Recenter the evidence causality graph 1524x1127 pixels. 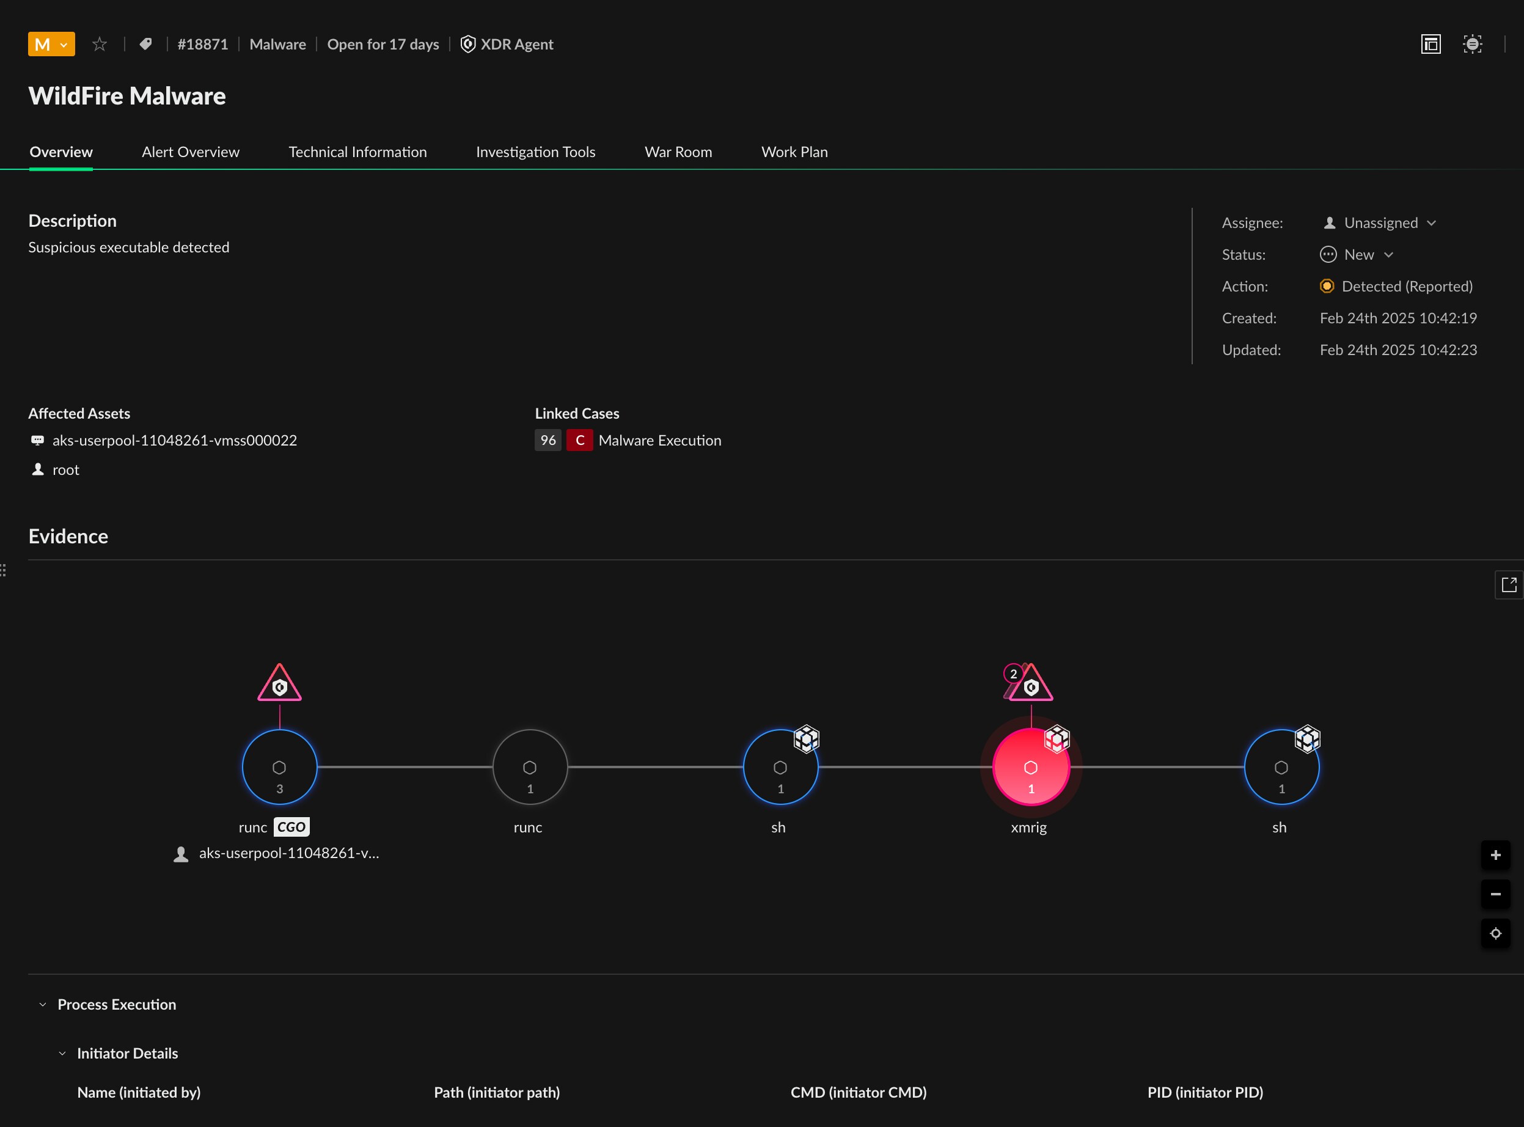(1495, 933)
